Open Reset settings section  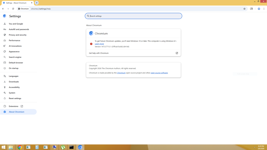[x=15, y=98]
